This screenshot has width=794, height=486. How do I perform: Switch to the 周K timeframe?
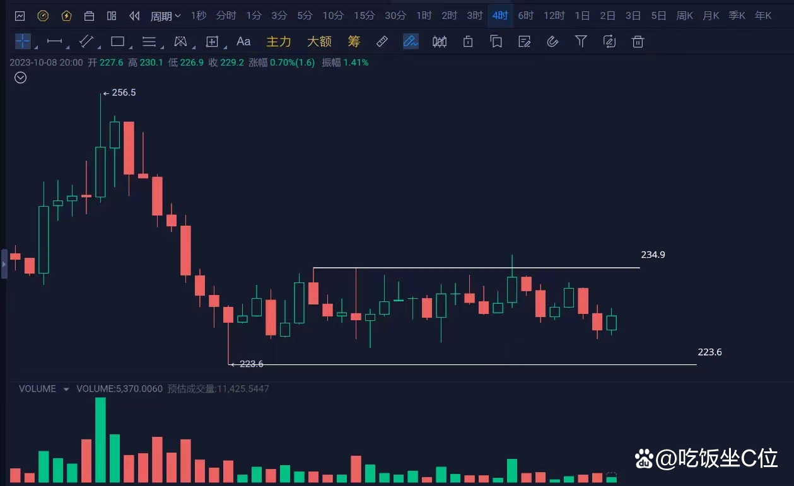[x=684, y=16]
